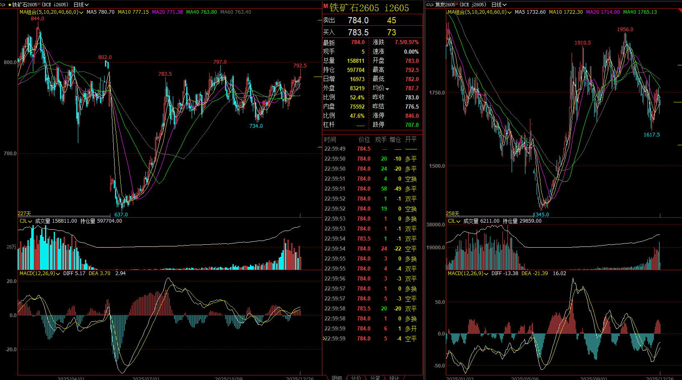The image size is (682, 380).
Task: Click the link icon beside 铁矿石2605 title
Action: [3, 5]
